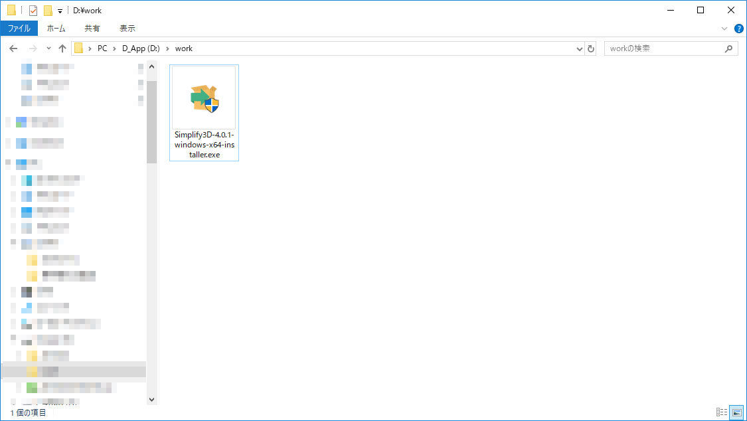Open the Quick Access Toolbar customize dropdown
This screenshot has height=421, width=747.
pos(60,11)
